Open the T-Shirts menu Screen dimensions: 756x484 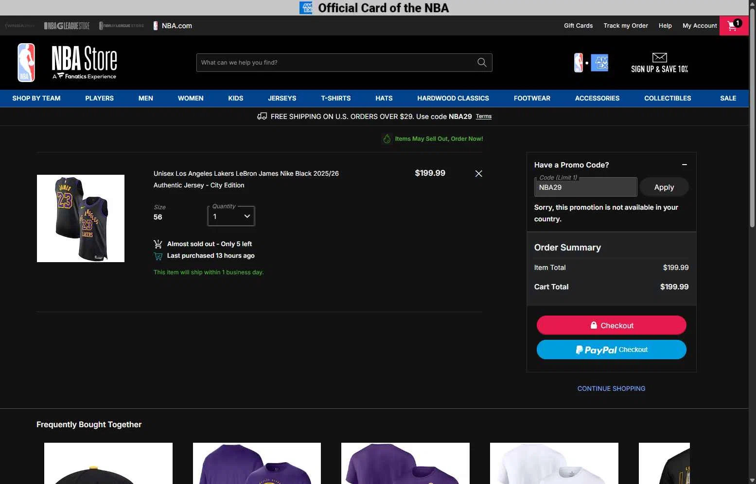click(x=336, y=98)
